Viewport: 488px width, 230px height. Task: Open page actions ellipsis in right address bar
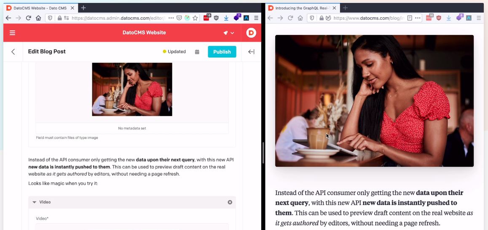tap(417, 18)
